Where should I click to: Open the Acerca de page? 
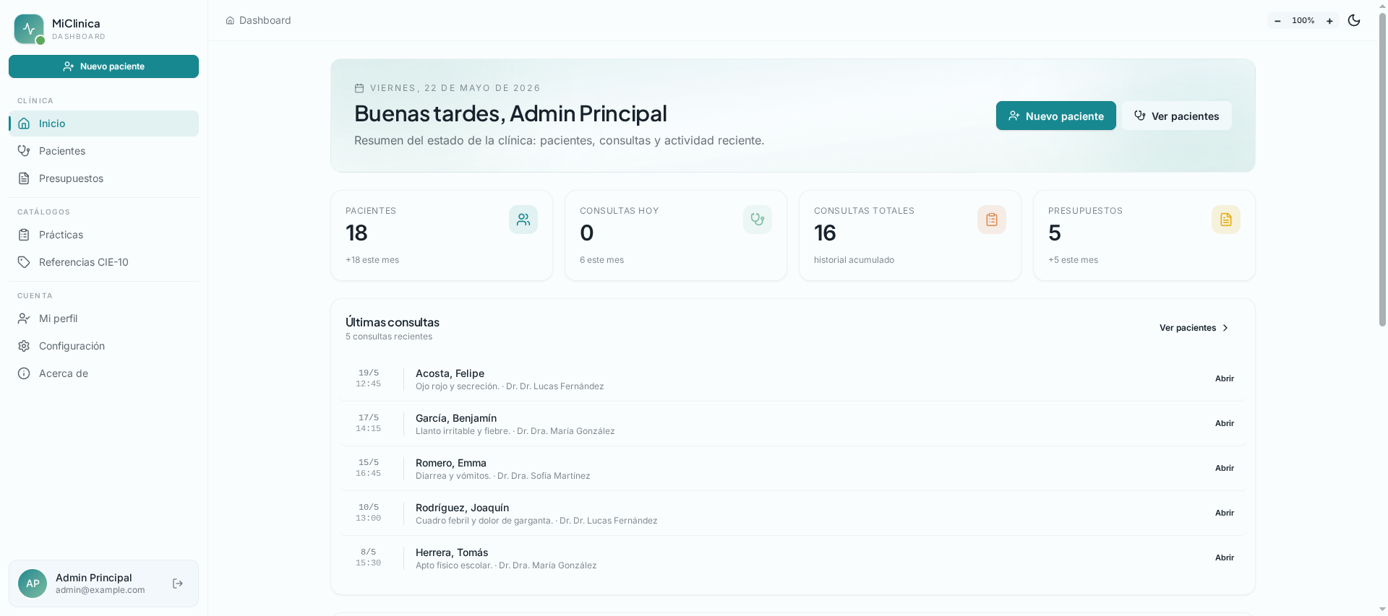[x=103, y=373]
